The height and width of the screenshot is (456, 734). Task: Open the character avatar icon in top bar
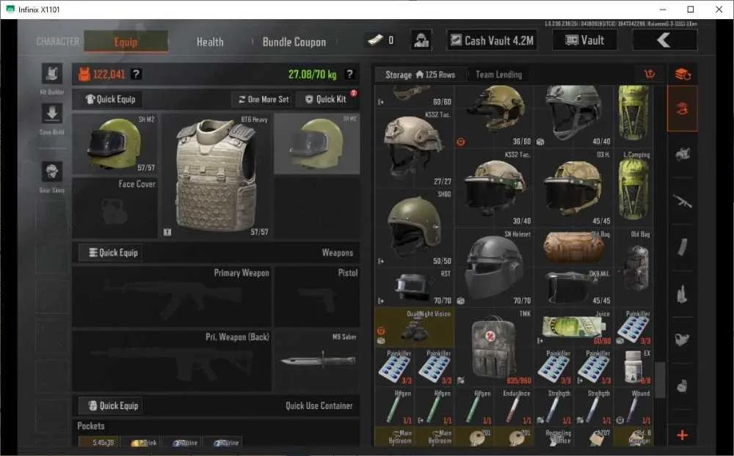pos(421,40)
